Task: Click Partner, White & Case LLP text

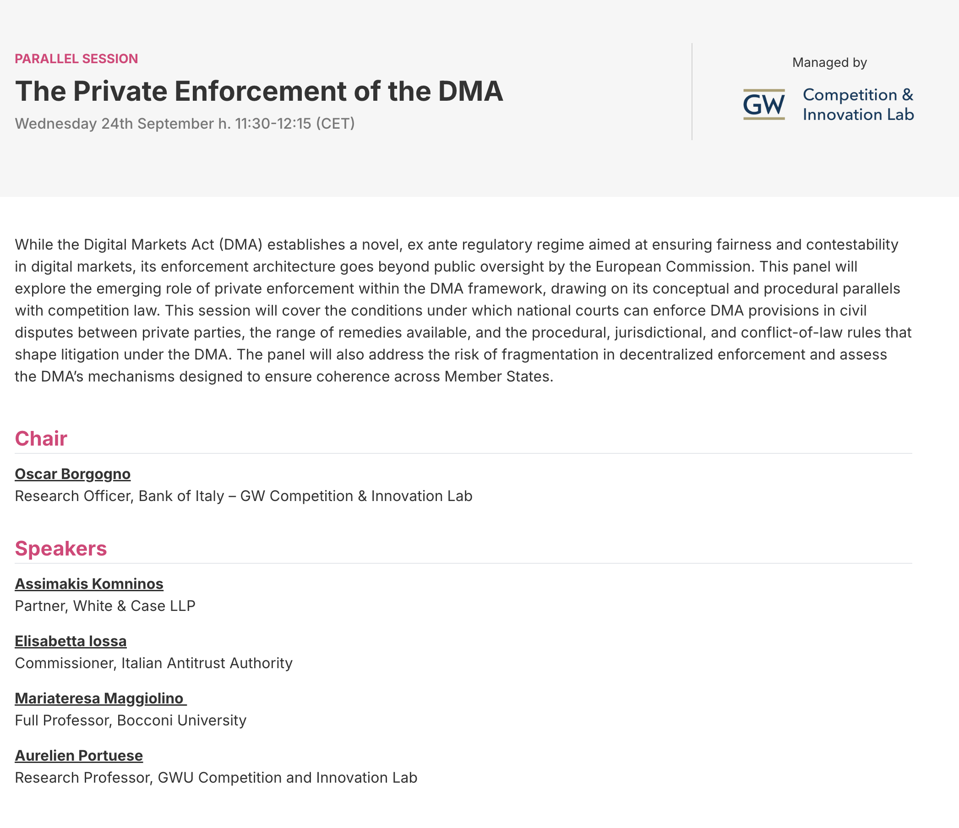Action: [x=105, y=606]
